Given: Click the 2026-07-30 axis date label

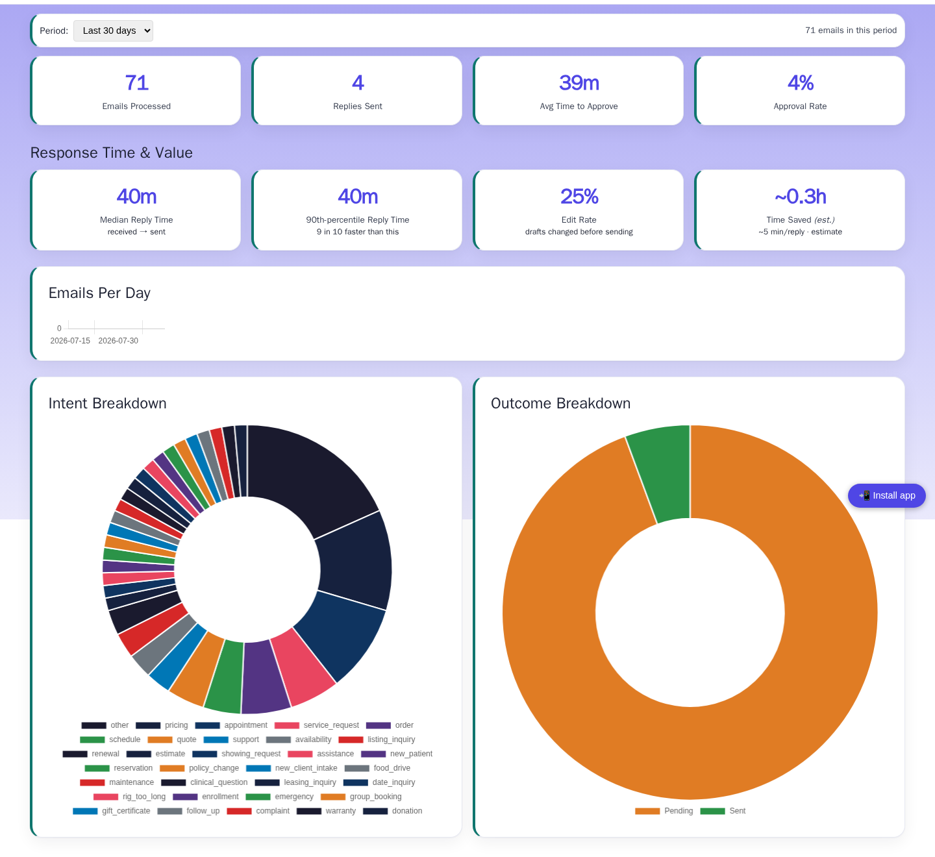Looking at the screenshot, I should (118, 341).
